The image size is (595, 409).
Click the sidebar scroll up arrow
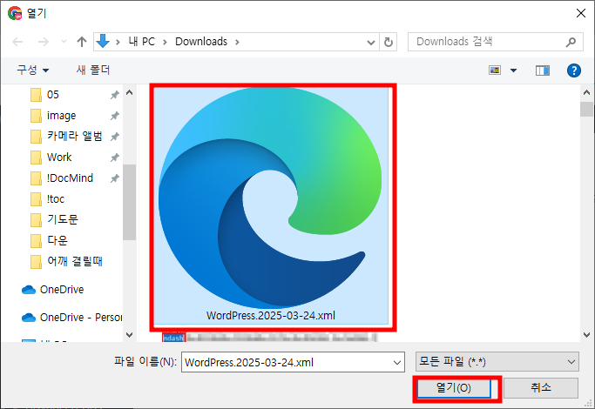[x=130, y=92]
